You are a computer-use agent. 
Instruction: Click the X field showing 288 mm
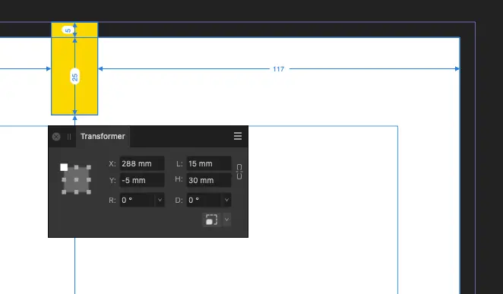tap(142, 163)
